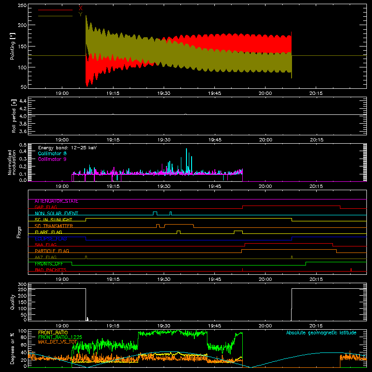Viewport: 372px width, 372px height.
Task: Click the 'Roll period [s]' axis title
Action: (13, 116)
